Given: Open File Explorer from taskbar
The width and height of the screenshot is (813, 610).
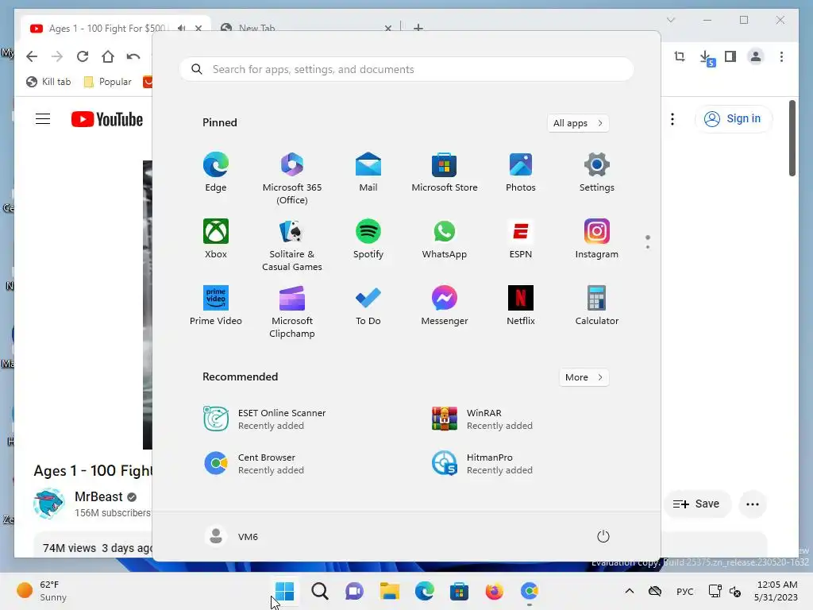Looking at the screenshot, I should [389, 591].
